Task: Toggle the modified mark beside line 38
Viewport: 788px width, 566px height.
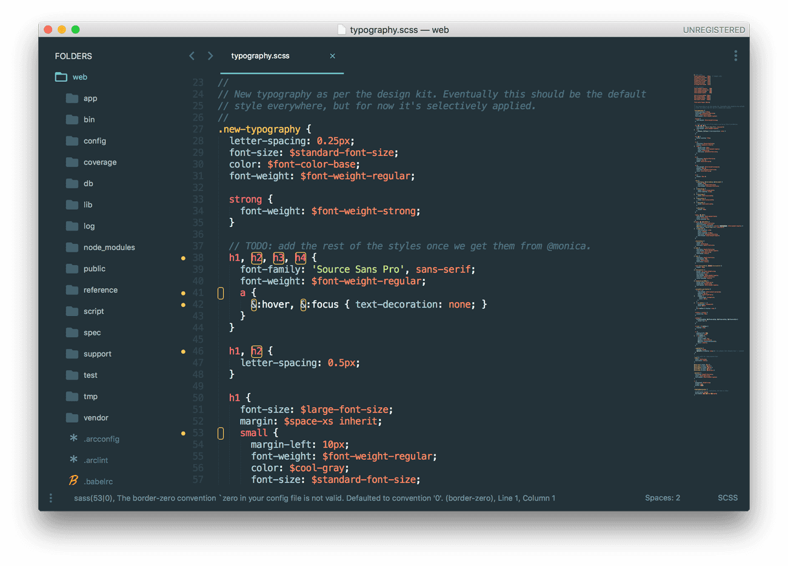Action: 183,258
